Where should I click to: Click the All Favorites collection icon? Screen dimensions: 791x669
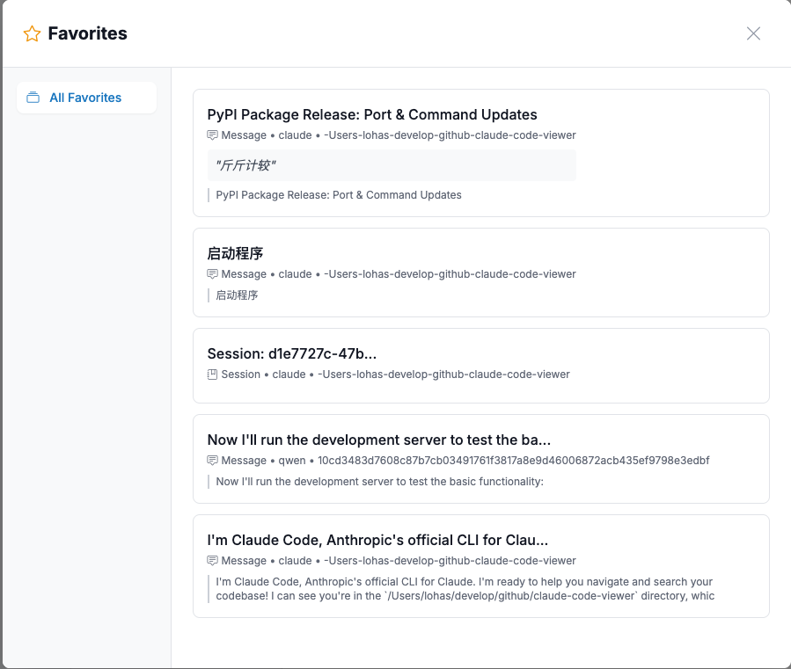[x=33, y=98]
